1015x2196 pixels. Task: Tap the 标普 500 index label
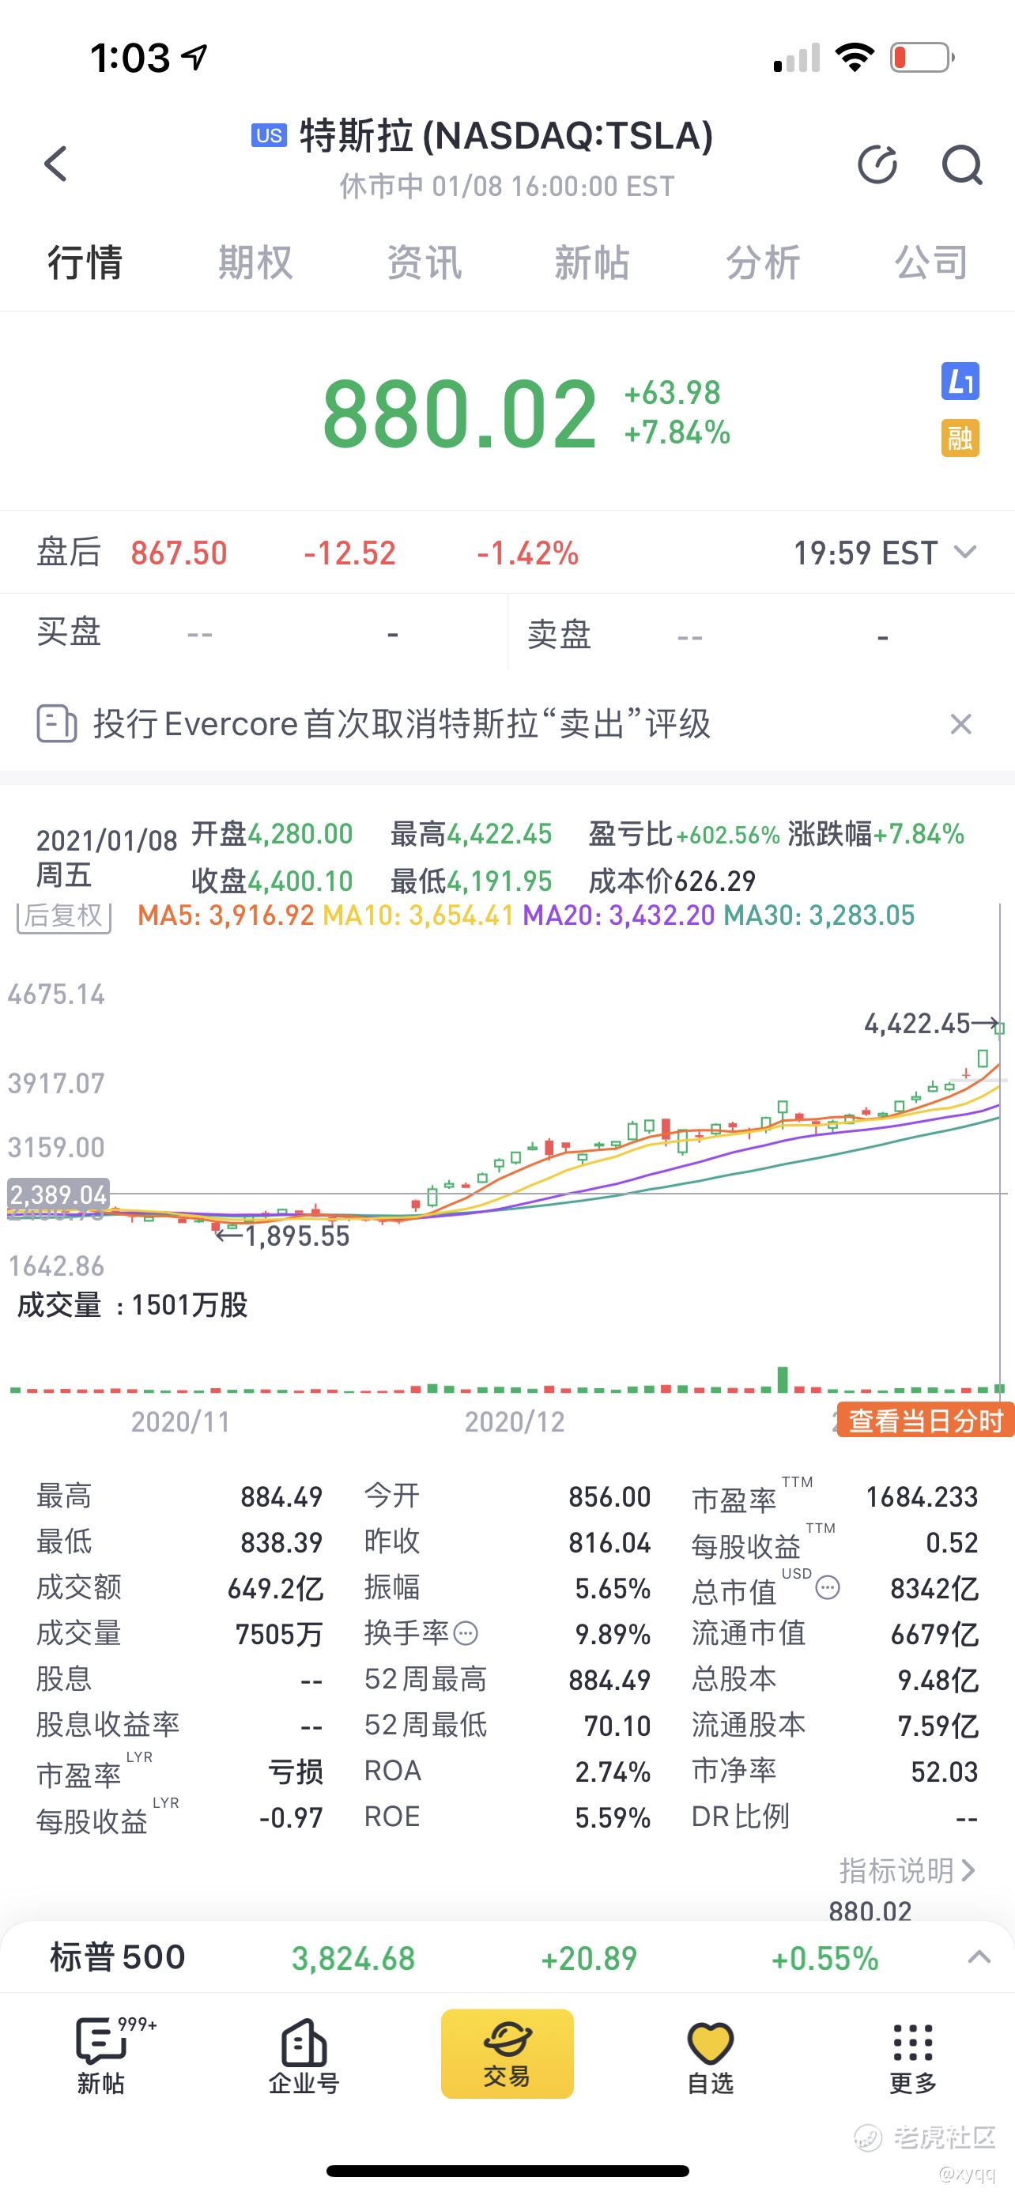coord(118,1957)
